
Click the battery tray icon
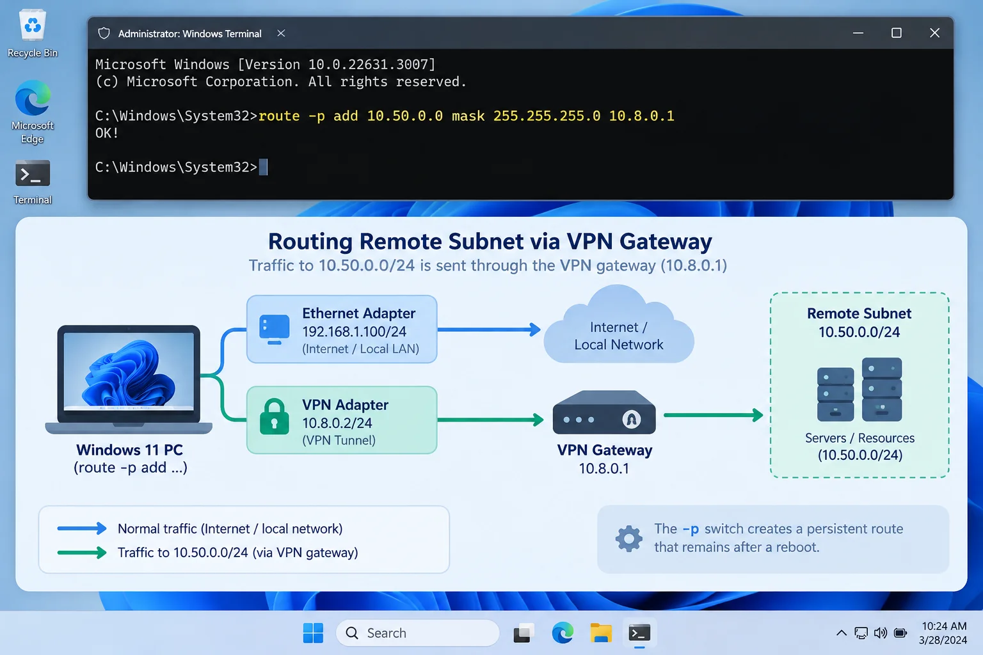tap(900, 633)
